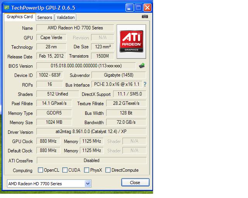Click the 'Texture Fillrate' label text
248x198 pixels.
(x=90, y=104)
